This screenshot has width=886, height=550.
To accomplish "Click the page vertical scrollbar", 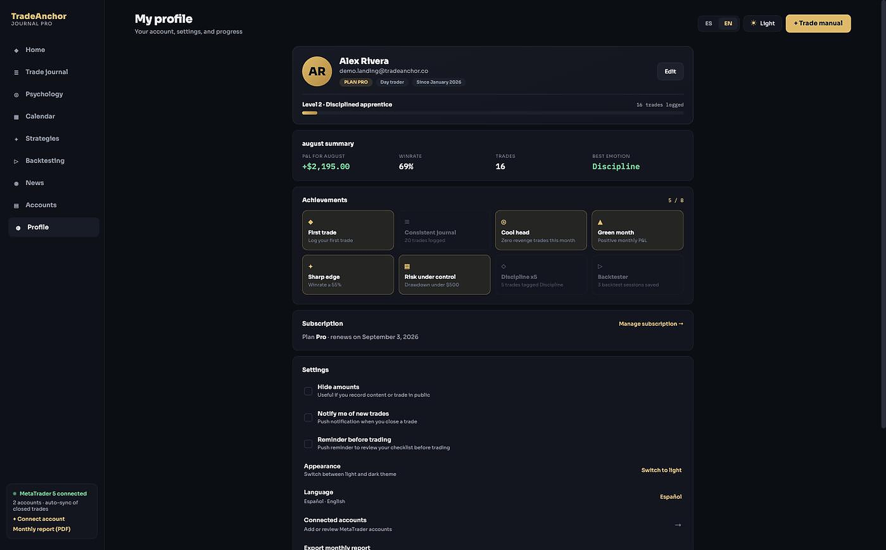I will (x=883, y=214).
